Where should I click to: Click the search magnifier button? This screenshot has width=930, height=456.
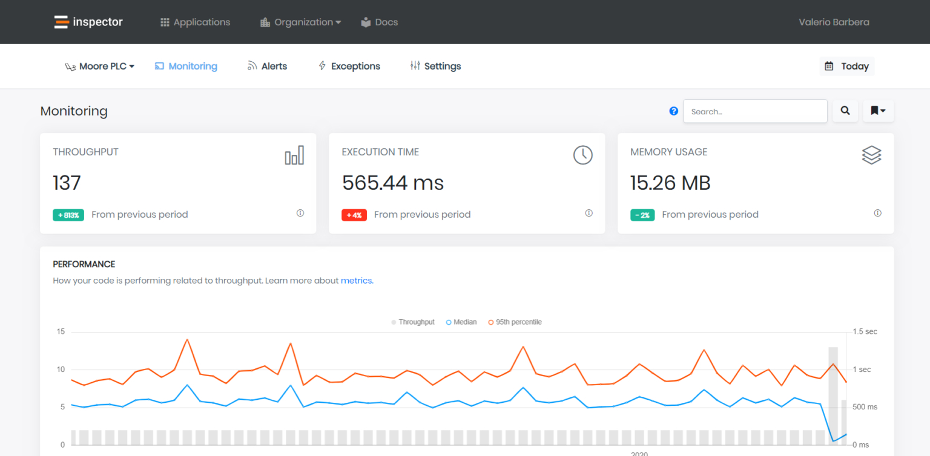845,111
